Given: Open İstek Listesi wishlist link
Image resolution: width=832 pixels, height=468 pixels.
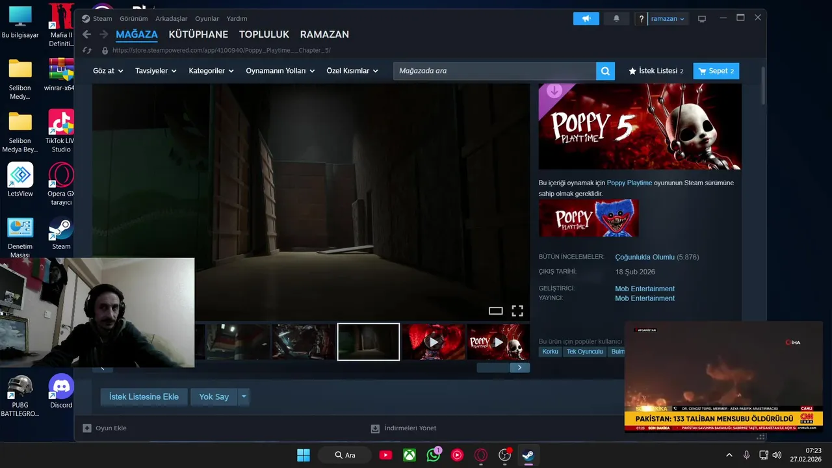Looking at the screenshot, I should tap(656, 71).
